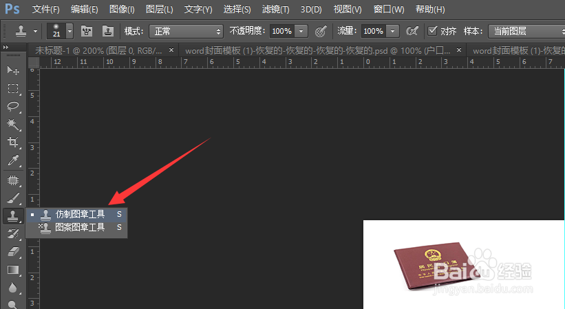Screen dimensions: 565x309
Task: Expand the toolbar double-arrow toggle
Action: pyautogui.click(x=6, y=47)
